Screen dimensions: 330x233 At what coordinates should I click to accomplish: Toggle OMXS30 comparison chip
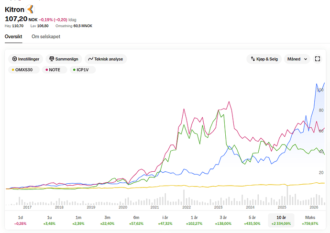click(24, 70)
